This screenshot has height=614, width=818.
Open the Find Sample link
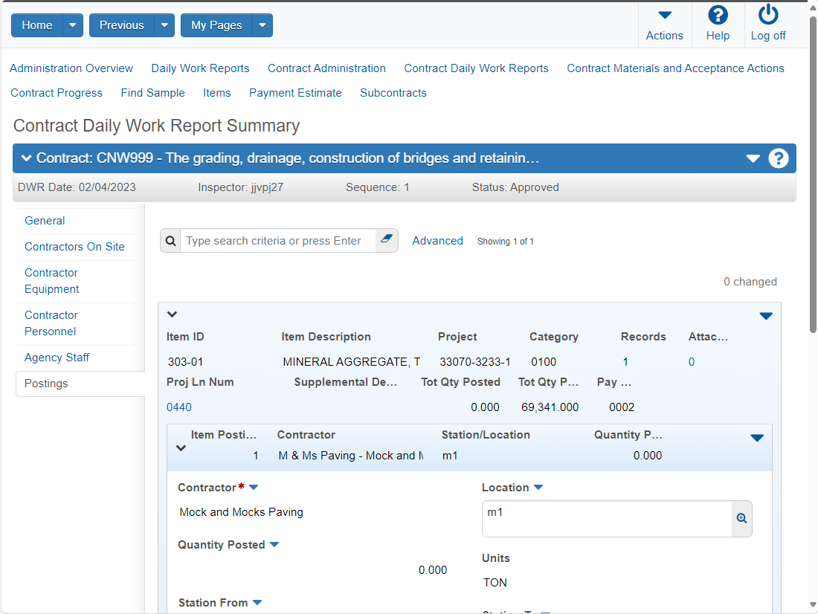tap(153, 93)
